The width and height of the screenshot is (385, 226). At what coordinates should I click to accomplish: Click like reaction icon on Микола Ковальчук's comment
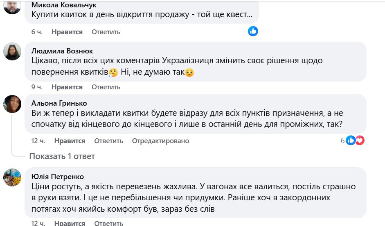(253, 31)
